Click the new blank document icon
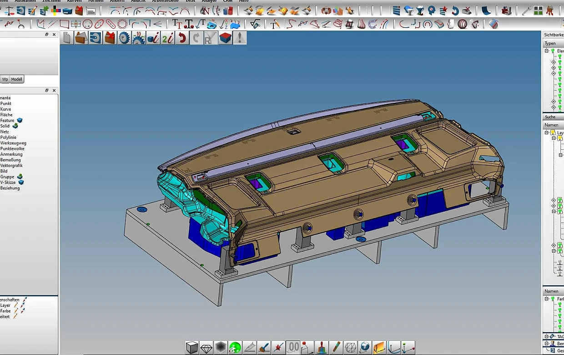 pyautogui.click(x=67, y=38)
